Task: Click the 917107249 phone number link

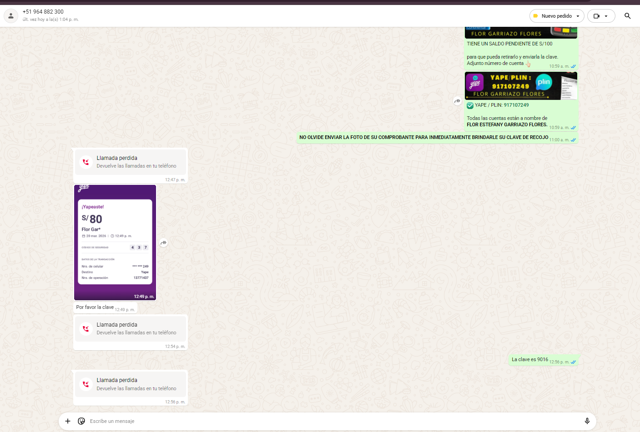Action: coord(516,105)
